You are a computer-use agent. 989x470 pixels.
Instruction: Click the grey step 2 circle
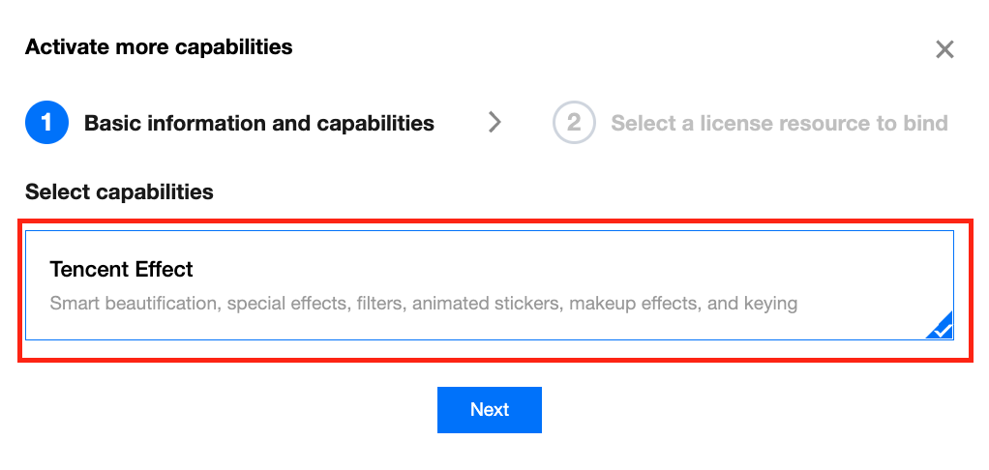[574, 124]
